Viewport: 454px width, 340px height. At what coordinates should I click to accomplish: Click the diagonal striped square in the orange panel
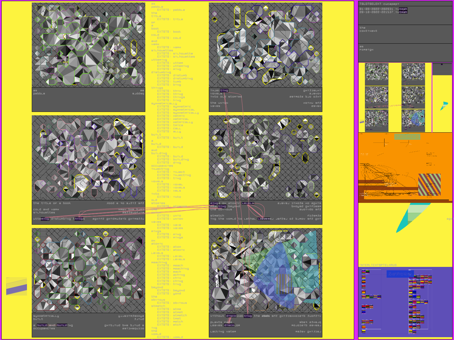pos(429,185)
